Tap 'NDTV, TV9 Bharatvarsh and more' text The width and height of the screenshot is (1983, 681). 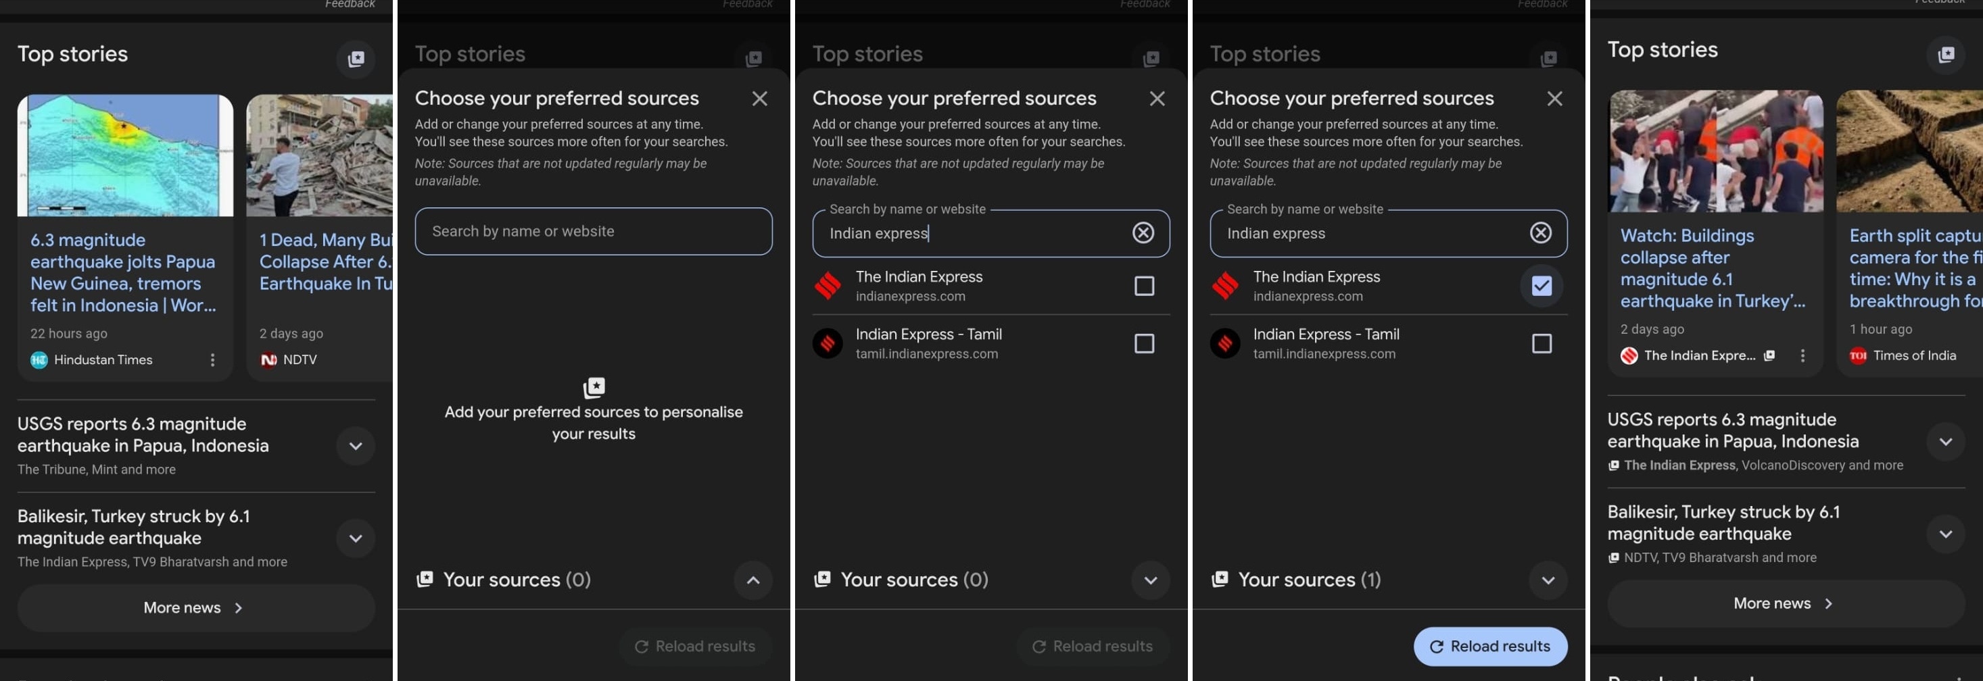[1720, 558]
